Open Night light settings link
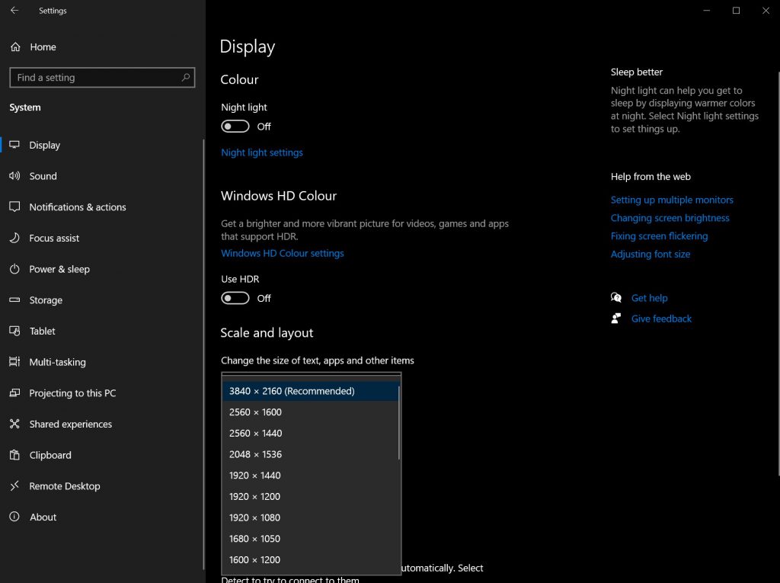The width and height of the screenshot is (780, 583). pyautogui.click(x=262, y=152)
